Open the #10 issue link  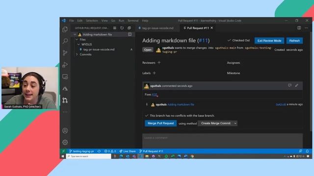tap(155, 94)
